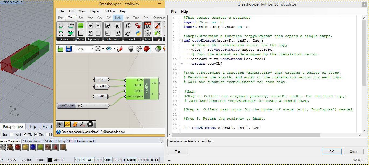Open the Studio Lighting materials tab
Viewport: 369px width, 165px height.
click(x=55, y=141)
